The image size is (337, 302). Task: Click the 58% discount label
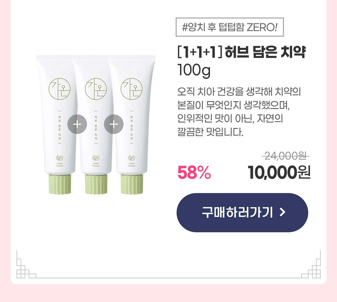[194, 173]
